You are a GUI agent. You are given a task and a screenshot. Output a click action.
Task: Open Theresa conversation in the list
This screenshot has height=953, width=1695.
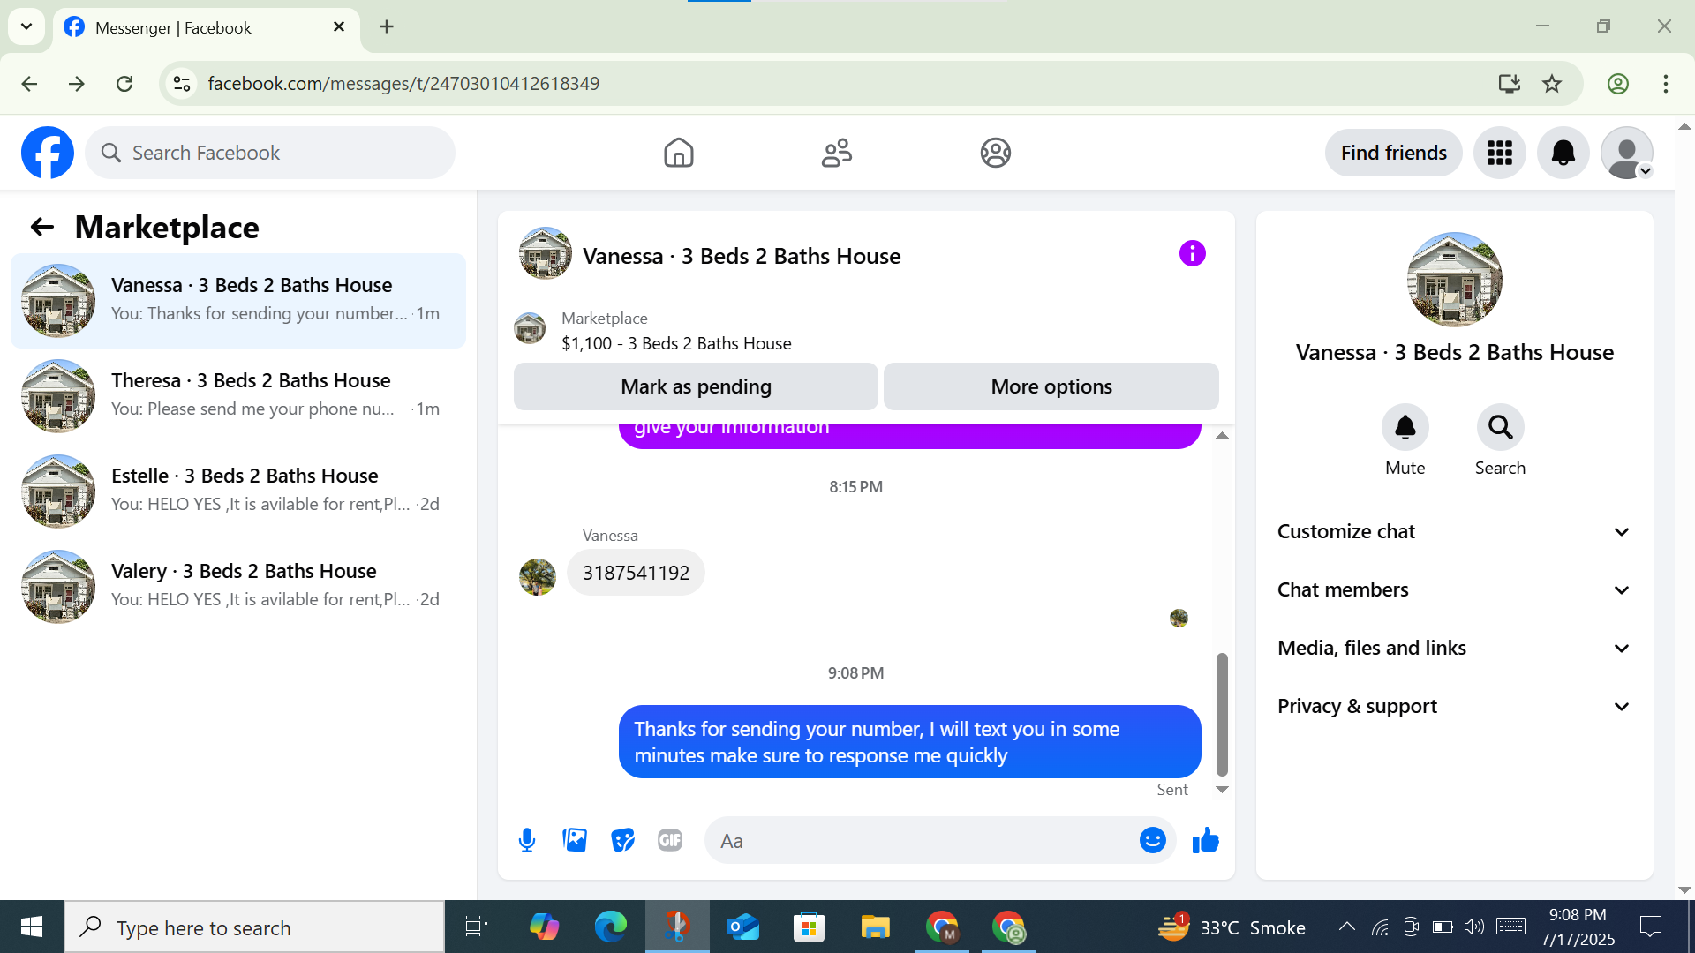(238, 395)
